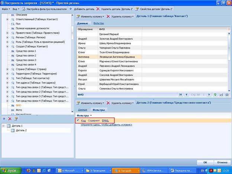This screenshot has width=232, height=174.
Task: Expand 'Страна (Таблица: Страна)' tree node
Action: click(x=7, y=69)
